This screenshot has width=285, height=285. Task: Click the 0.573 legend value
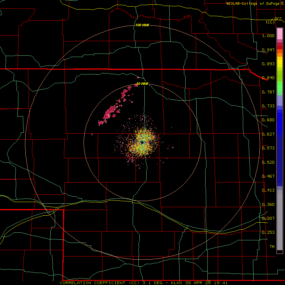(x=268, y=148)
